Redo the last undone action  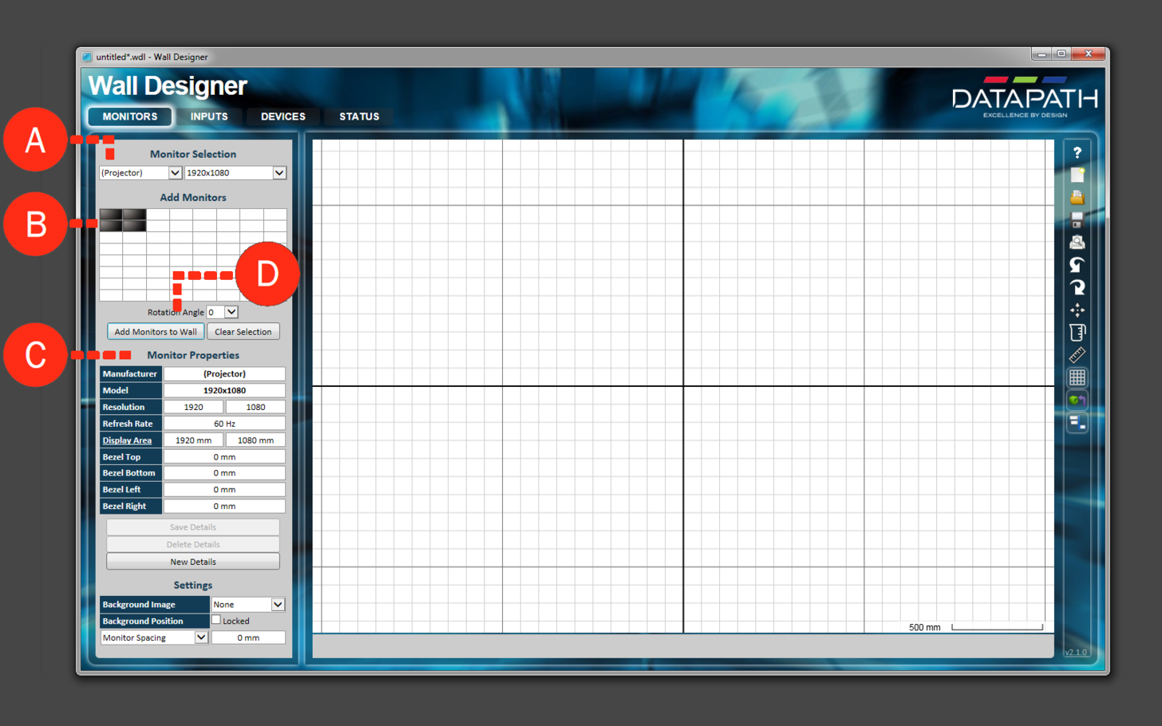coord(1077,287)
